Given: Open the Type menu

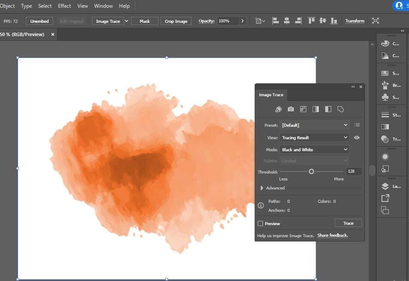Looking at the screenshot, I should point(26,6).
